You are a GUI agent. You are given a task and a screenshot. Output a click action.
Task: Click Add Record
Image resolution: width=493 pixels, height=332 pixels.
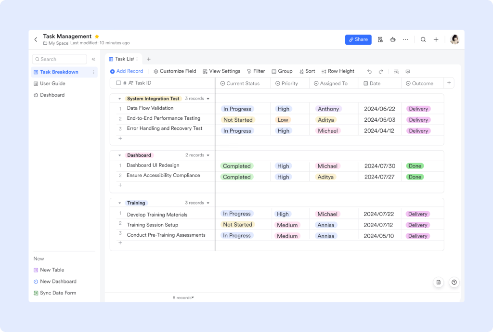tap(127, 71)
